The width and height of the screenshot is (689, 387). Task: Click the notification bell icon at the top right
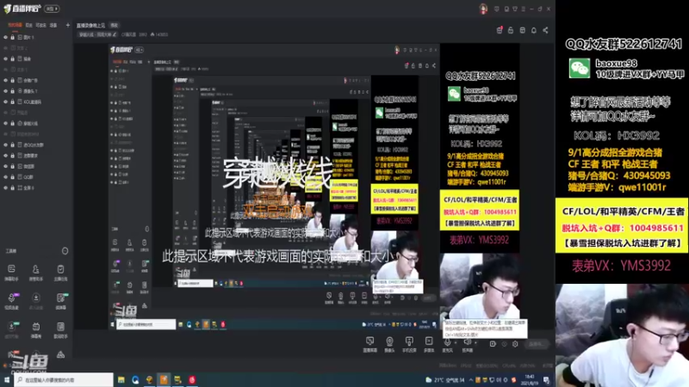click(x=533, y=30)
